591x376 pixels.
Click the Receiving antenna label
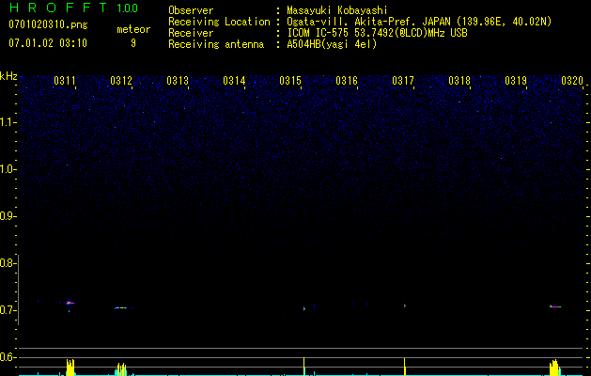tap(216, 44)
